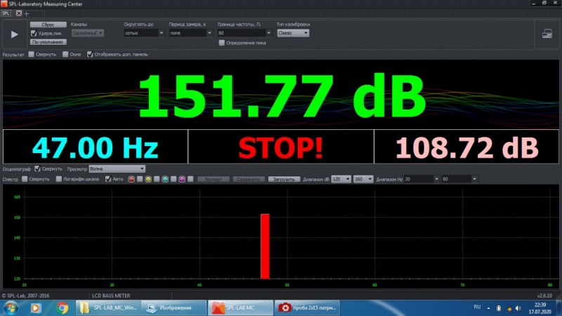Add a new tab with plus
Screen dimensions: 562x316
[27, 14]
